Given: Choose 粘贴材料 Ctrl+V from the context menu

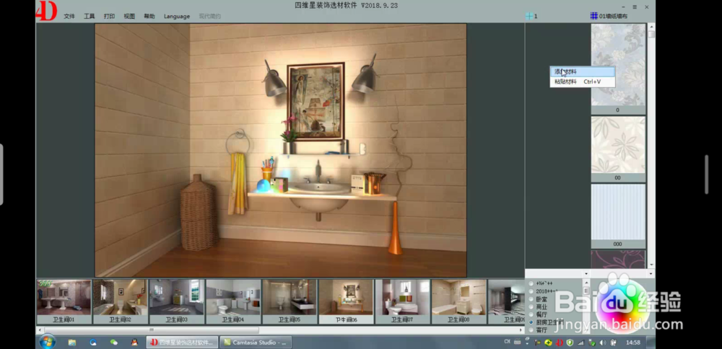Looking at the screenshot, I should pyautogui.click(x=583, y=82).
